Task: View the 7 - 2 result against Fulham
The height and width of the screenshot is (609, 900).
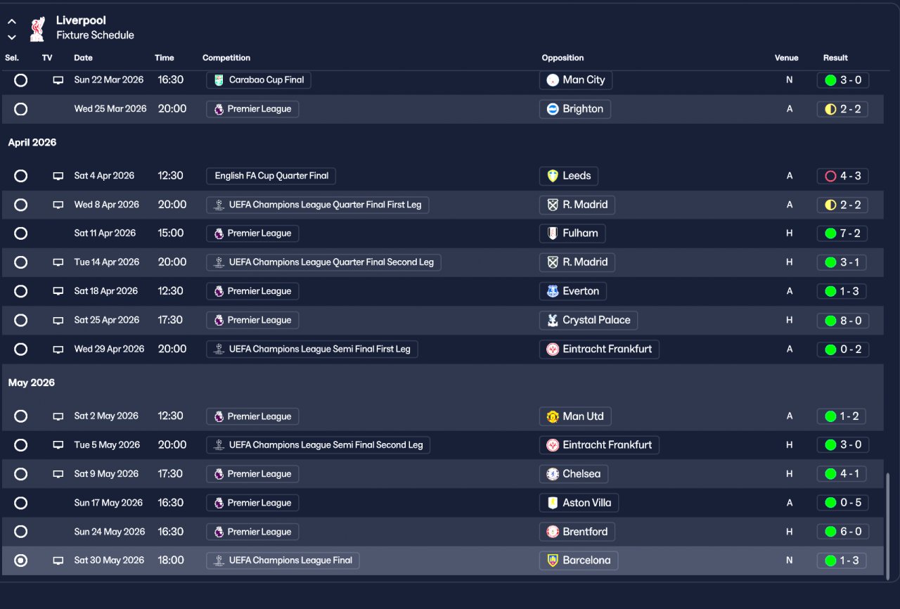Action: click(843, 233)
